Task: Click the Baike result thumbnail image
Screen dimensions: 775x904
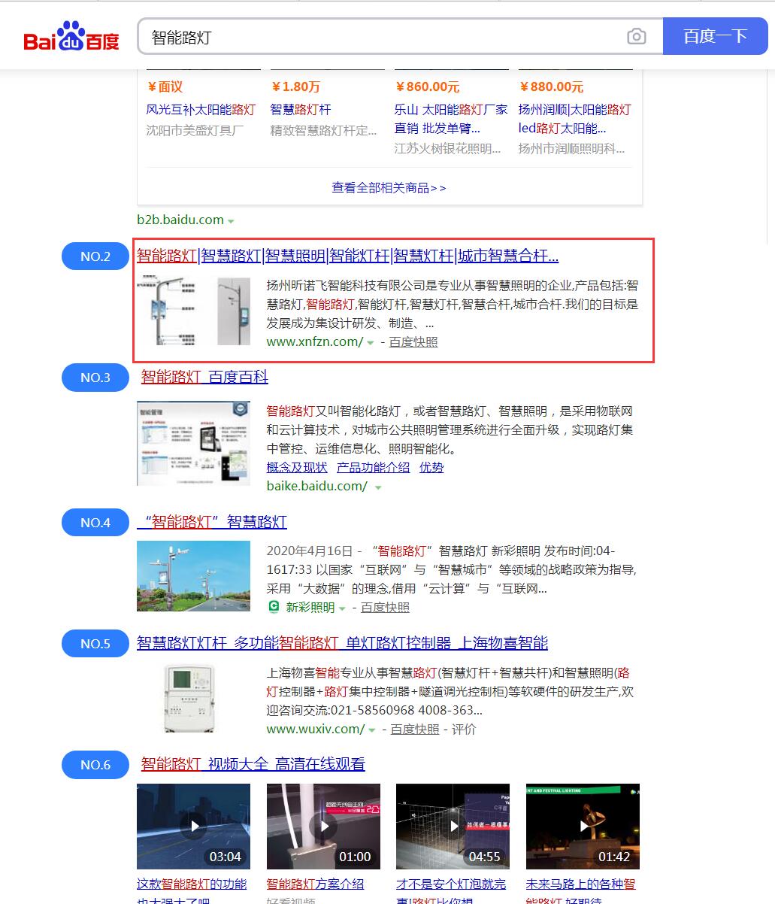Action: coord(194,443)
